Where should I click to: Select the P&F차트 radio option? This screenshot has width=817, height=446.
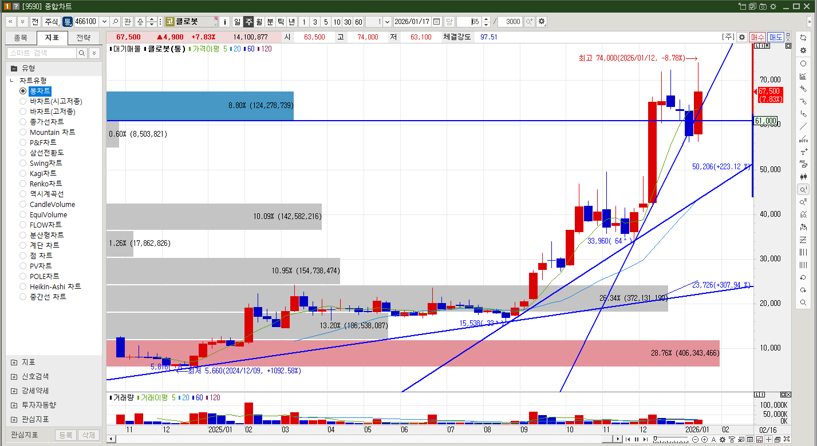pyautogui.click(x=23, y=142)
